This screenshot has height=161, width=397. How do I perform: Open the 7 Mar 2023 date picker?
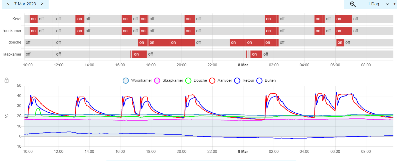click(25, 4)
